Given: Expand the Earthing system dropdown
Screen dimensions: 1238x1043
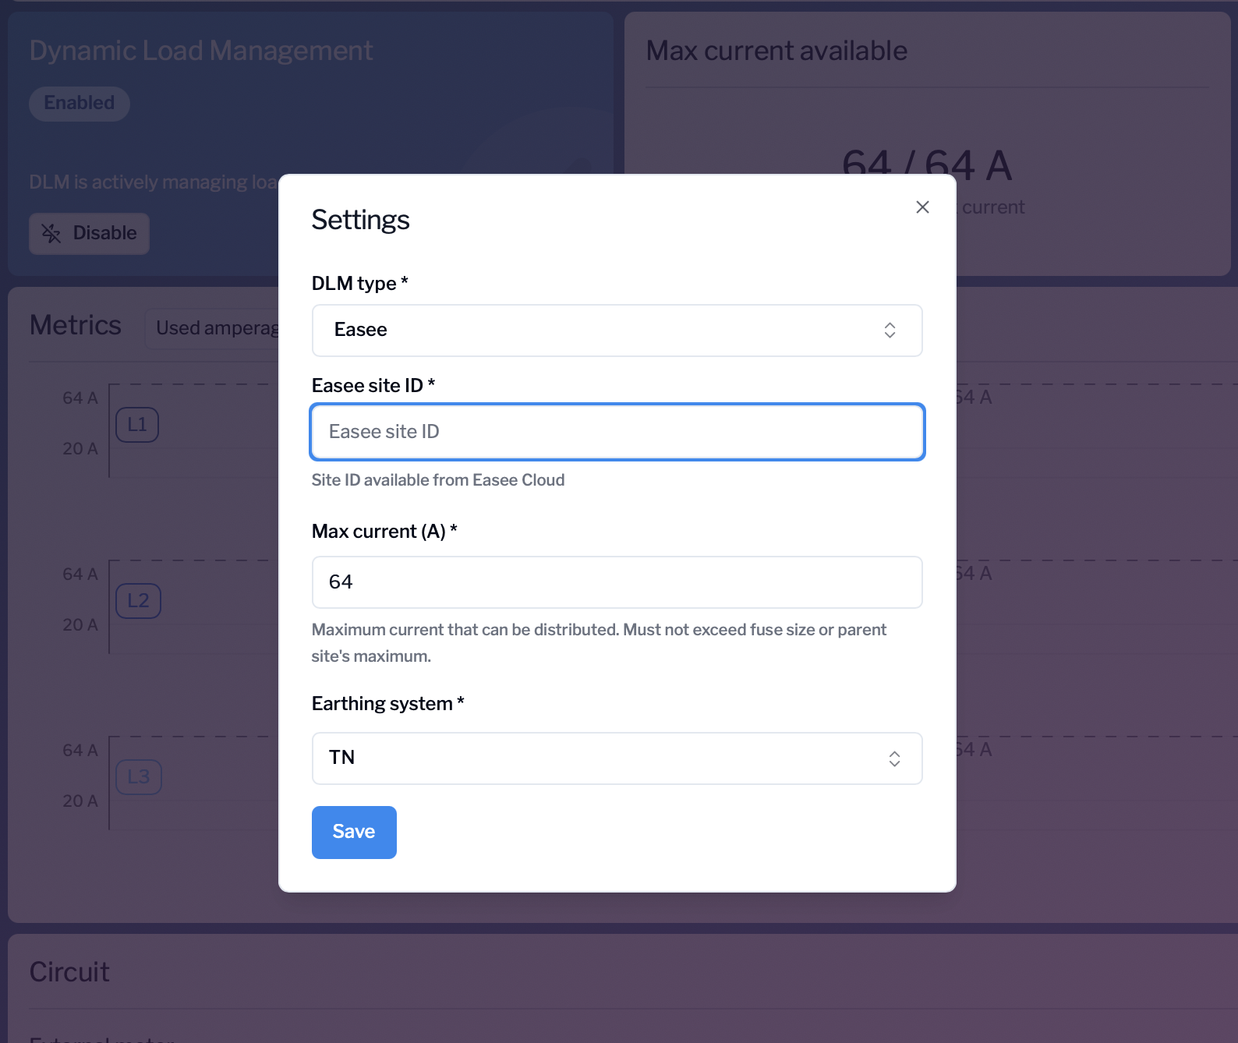Looking at the screenshot, I should click(x=617, y=758).
